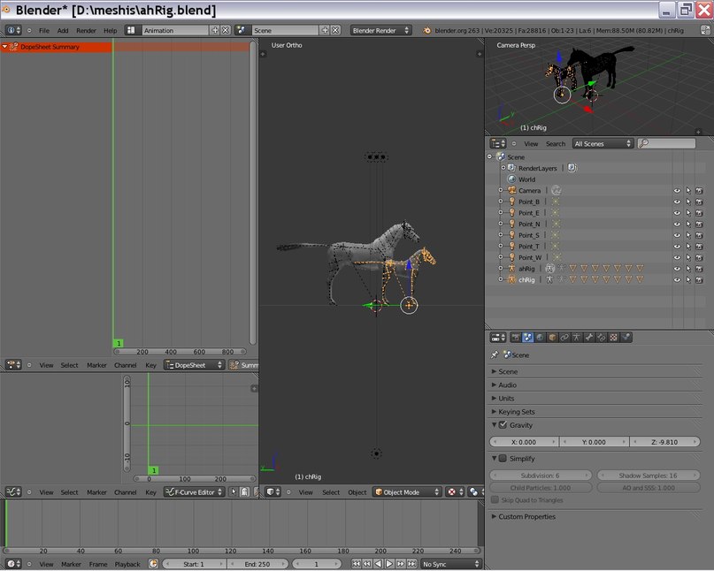The image size is (714, 571).
Task: Switch to World properties tab icon
Action: 540,338
